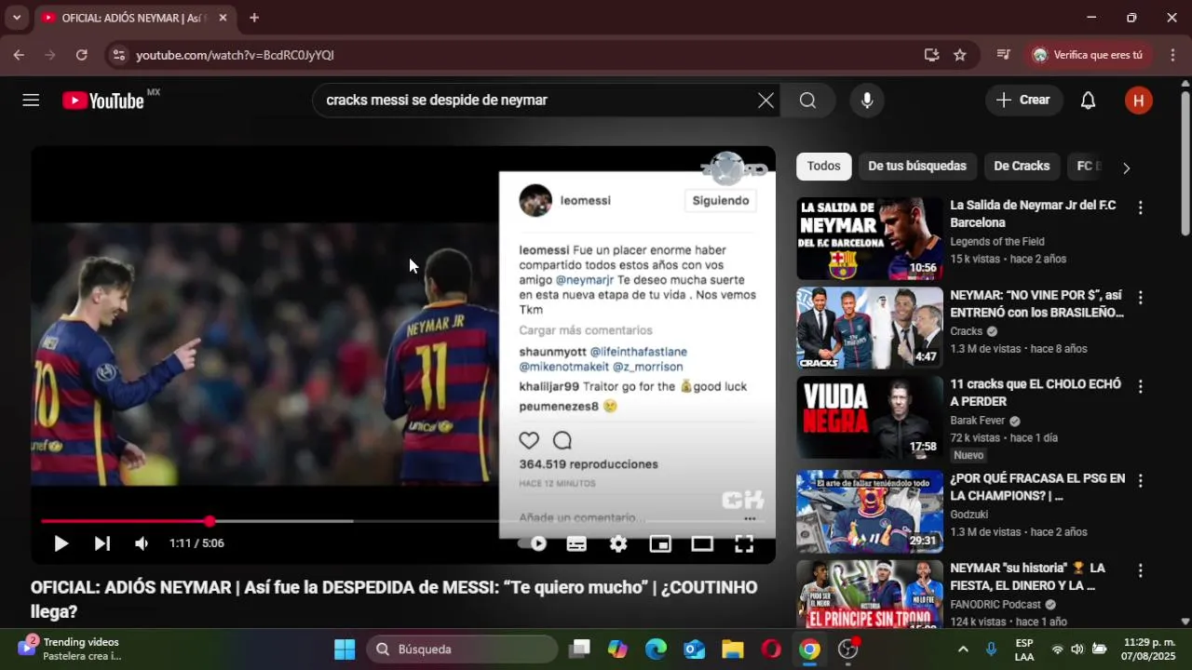Viewport: 1192px width, 670px height.
Task: Open the Crear menu
Action: pyautogui.click(x=1023, y=100)
